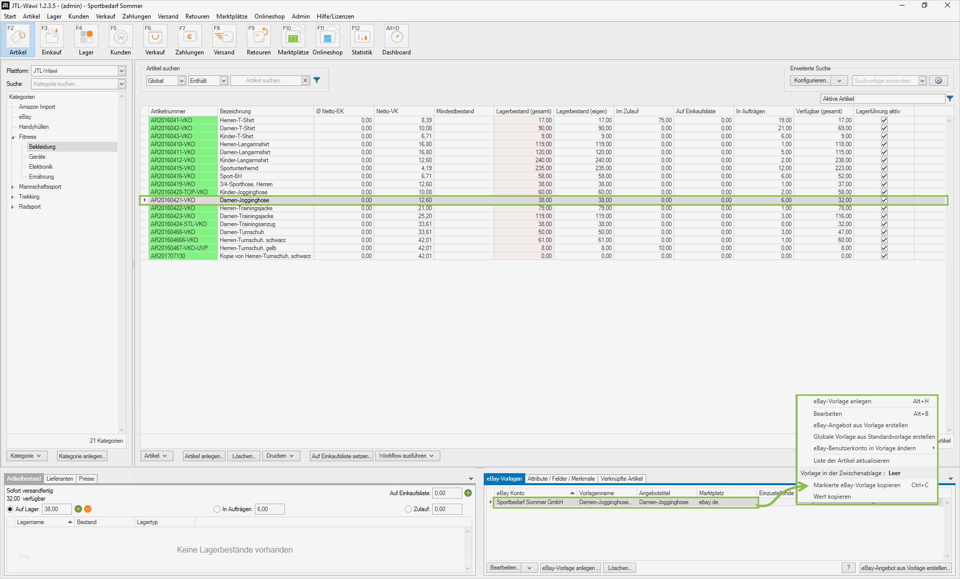Select the In Aufträgen radio button
This screenshot has width=960, height=579.
point(217,509)
